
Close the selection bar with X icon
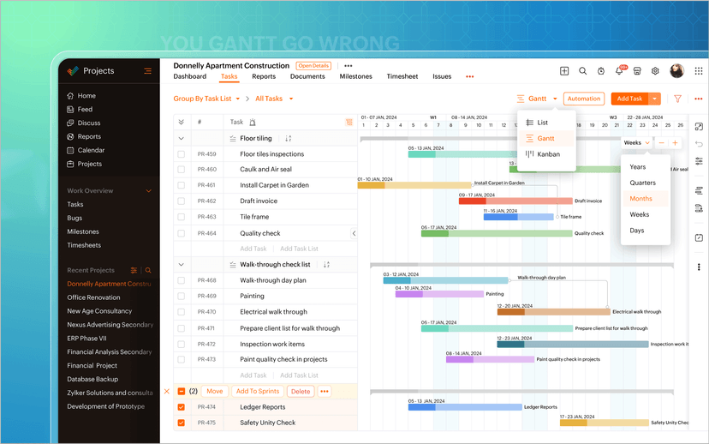(x=167, y=392)
